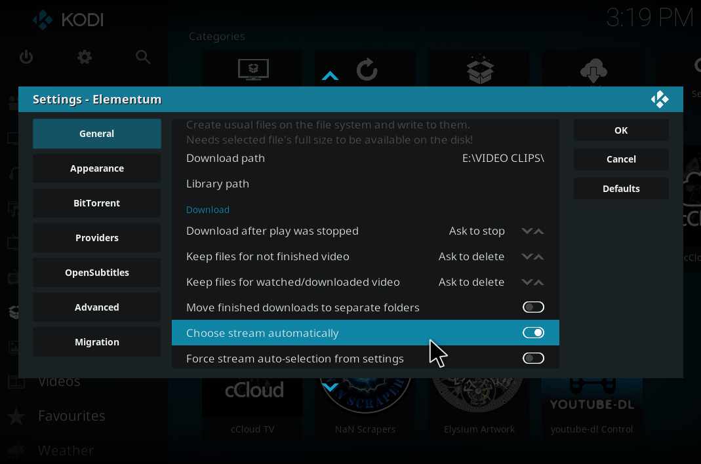Click the Kodi logo in dialog header

660,99
